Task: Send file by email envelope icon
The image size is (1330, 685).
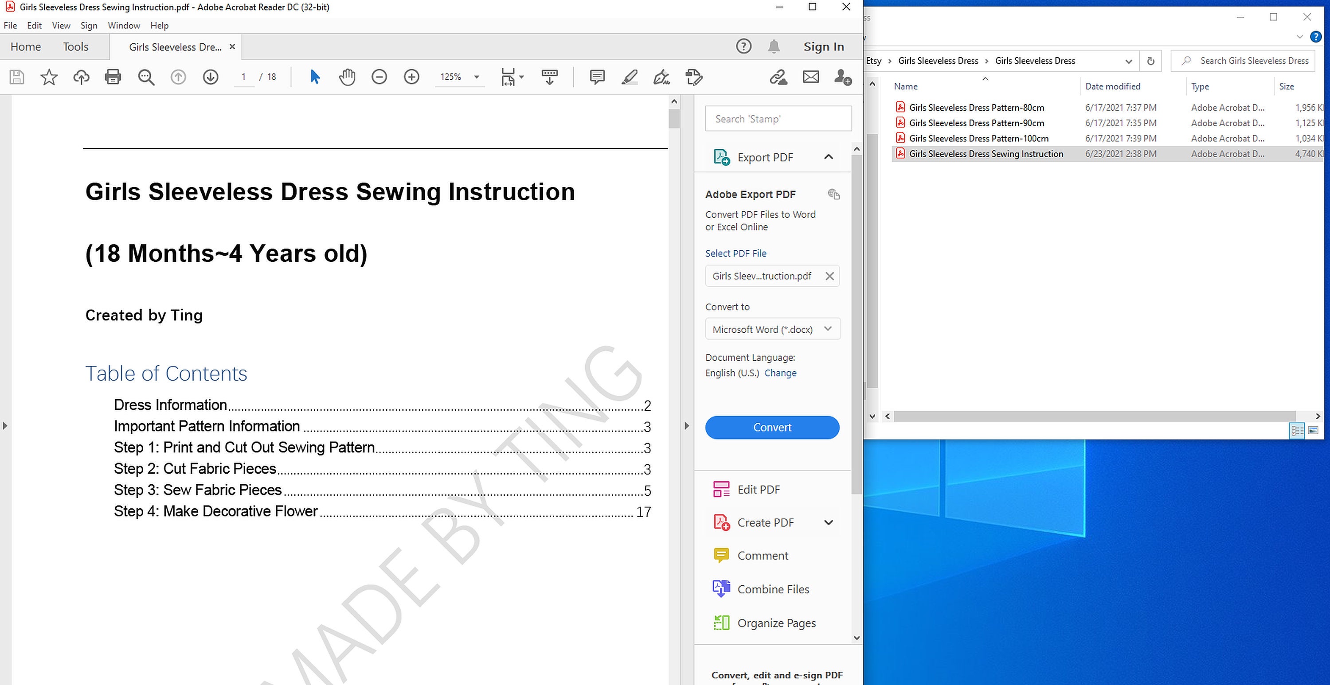Action: 810,78
